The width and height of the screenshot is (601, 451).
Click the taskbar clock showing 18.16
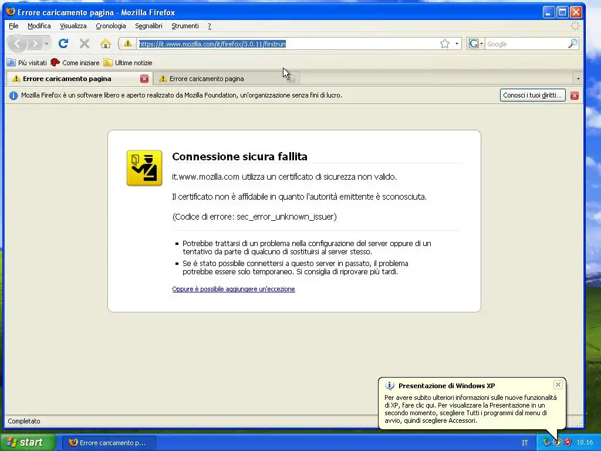[x=585, y=443]
